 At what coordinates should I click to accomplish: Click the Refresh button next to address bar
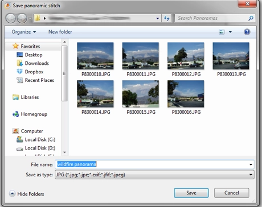[x=166, y=18]
